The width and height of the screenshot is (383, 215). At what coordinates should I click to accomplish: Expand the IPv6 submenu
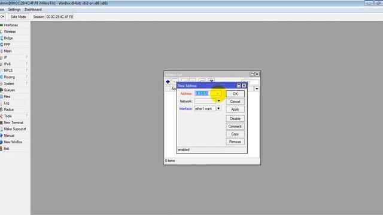point(14,64)
